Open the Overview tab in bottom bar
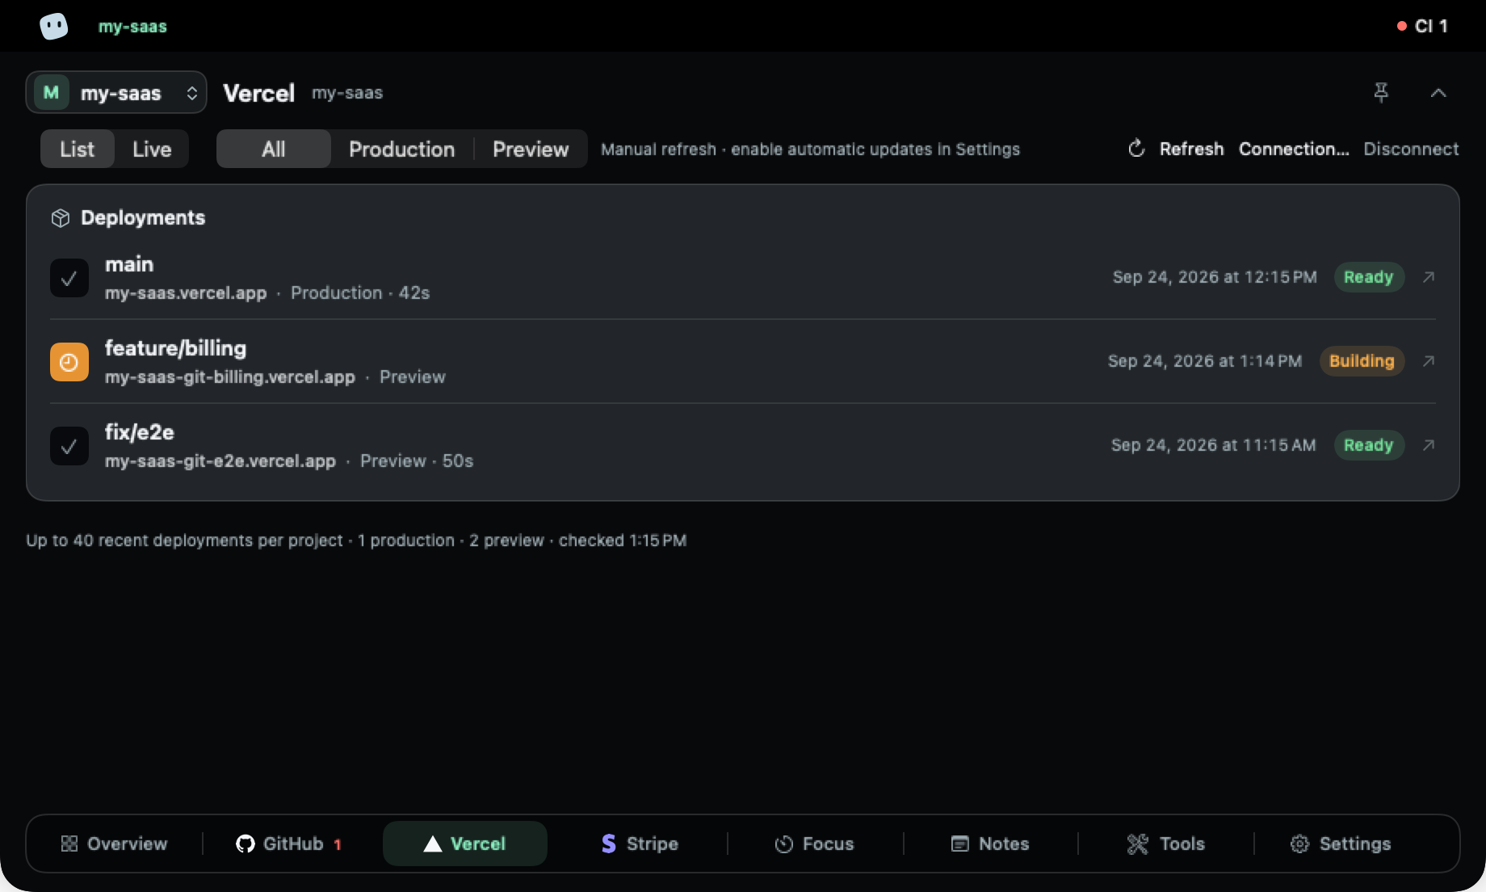The image size is (1486, 892). click(x=115, y=844)
